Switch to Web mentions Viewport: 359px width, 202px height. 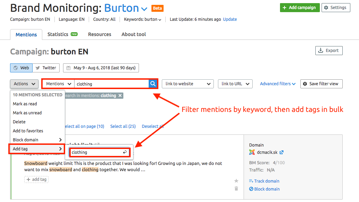click(x=21, y=68)
